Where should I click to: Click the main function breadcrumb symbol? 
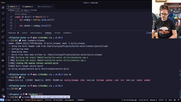tap(34, 10)
